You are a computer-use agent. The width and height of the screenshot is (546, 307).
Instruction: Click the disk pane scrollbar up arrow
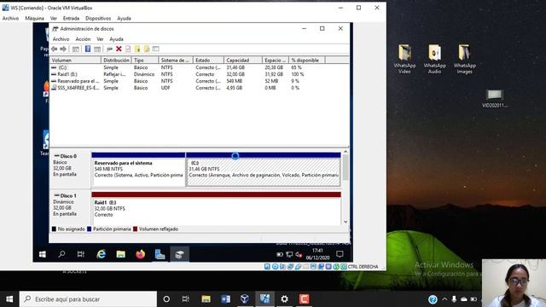point(346,152)
